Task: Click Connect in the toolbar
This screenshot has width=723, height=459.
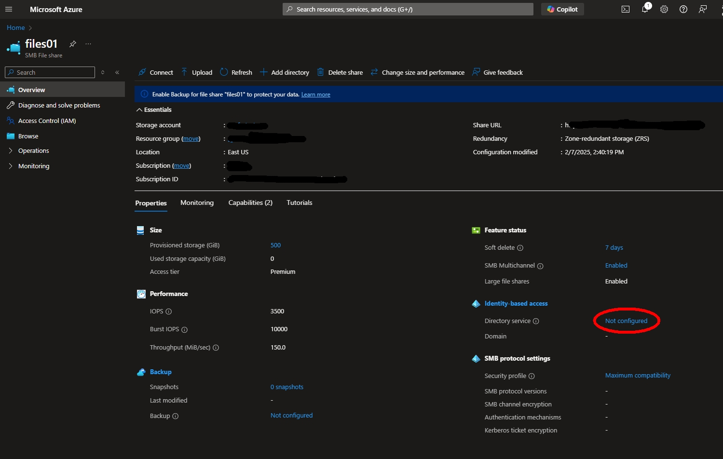Action: (155, 72)
